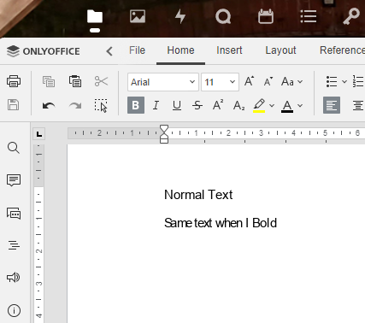Click the Select all icon
365x323 pixels.
101,106
